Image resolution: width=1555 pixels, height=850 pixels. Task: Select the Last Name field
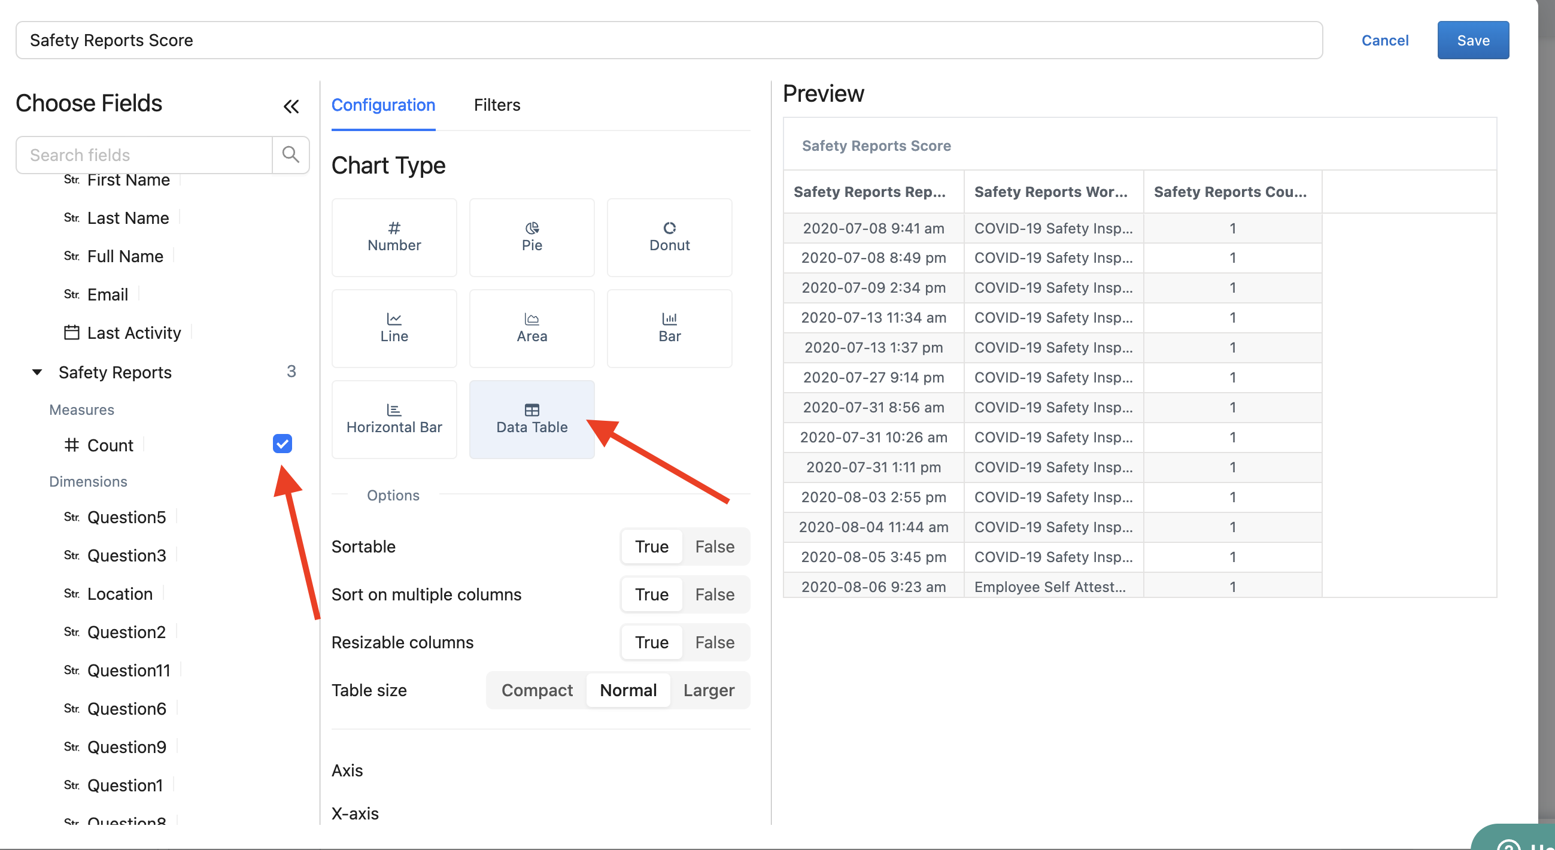coord(128,218)
